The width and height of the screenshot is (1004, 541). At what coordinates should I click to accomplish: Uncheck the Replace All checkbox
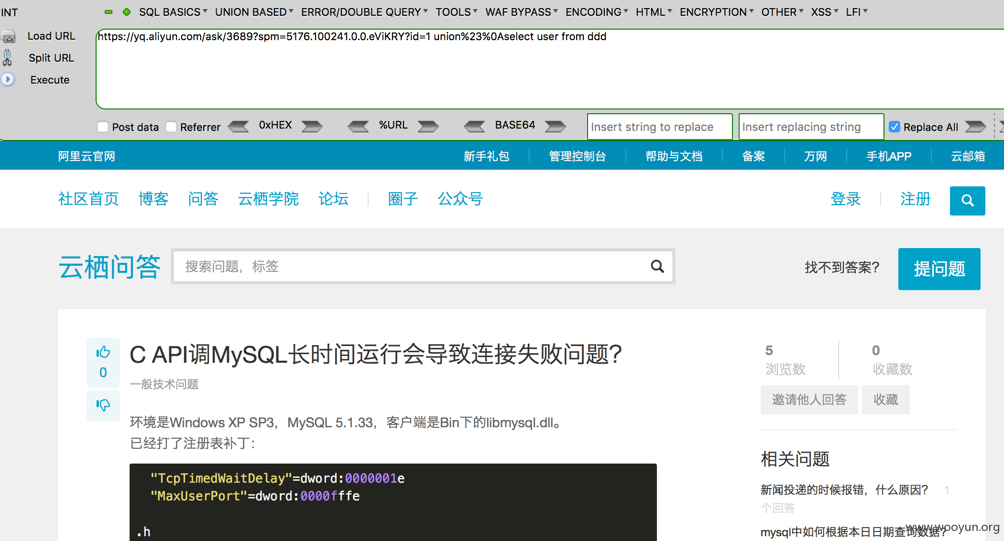coord(894,127)
